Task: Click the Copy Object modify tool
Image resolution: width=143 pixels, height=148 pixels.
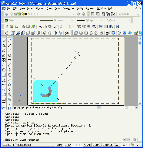Action: point(4,45)
